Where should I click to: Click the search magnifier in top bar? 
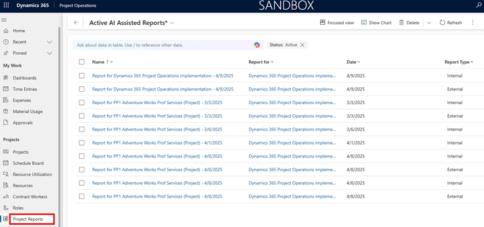pos(479,6)
